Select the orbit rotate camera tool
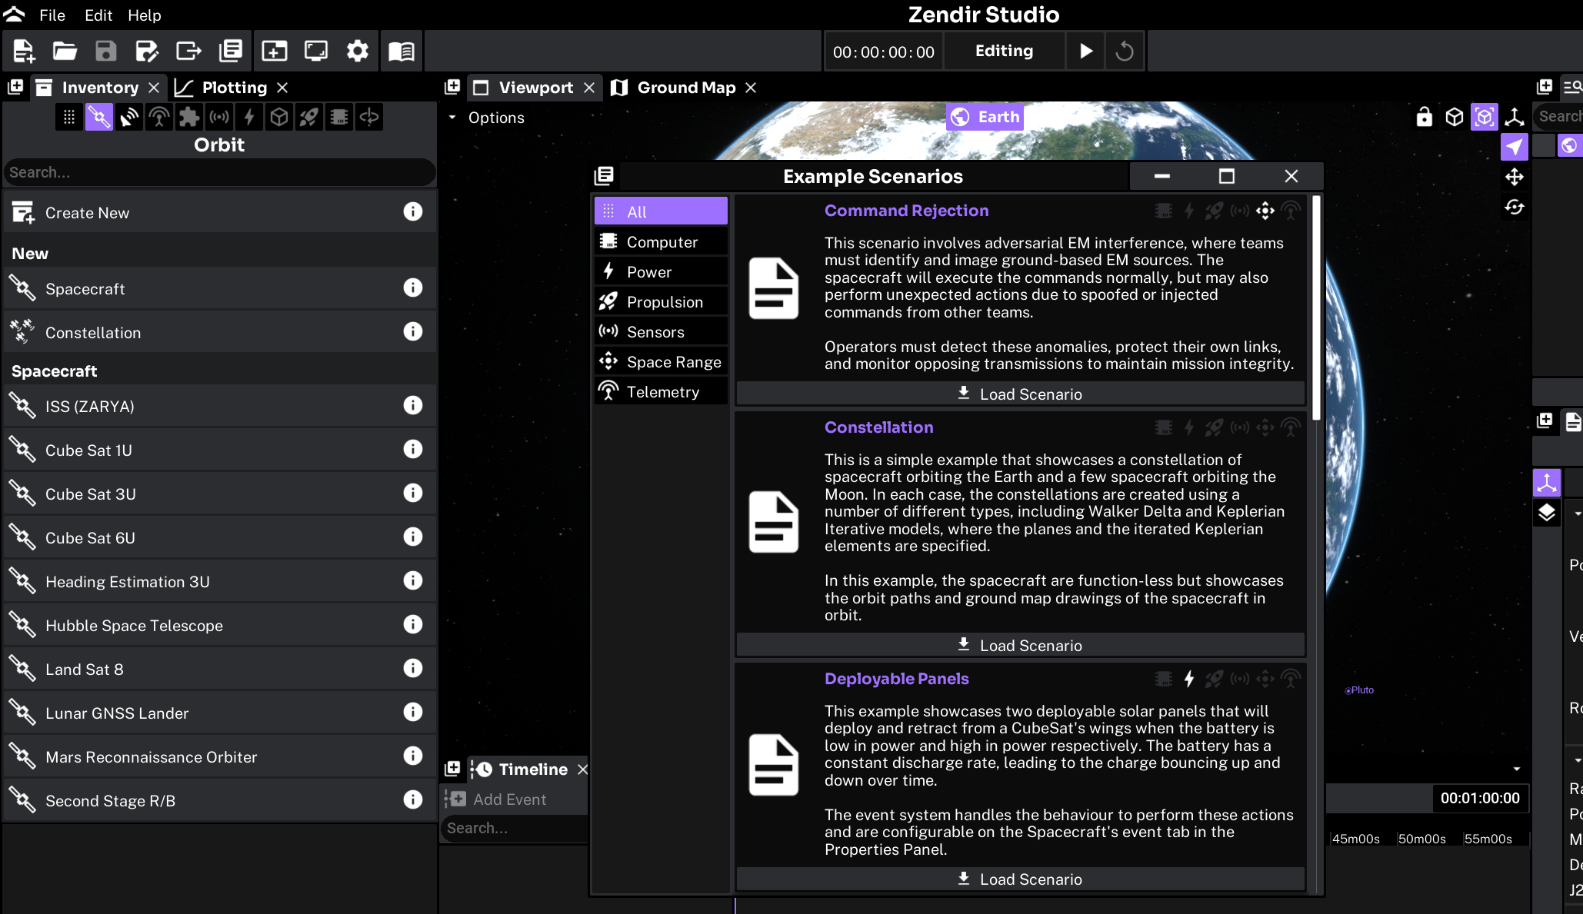The width and height of the screenshot is (1583, 914). pyautogui.click(x=1515, y=207)
